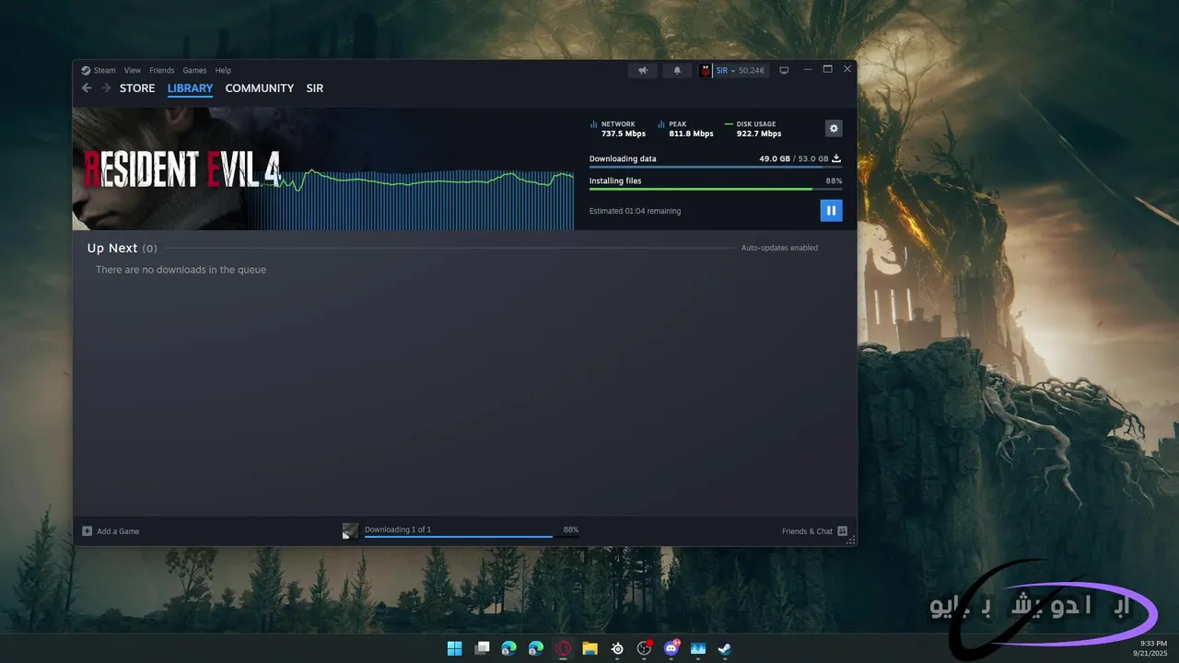Click Auto-updates enabled link
This screenshot has width=1179, height=663.
779,248
